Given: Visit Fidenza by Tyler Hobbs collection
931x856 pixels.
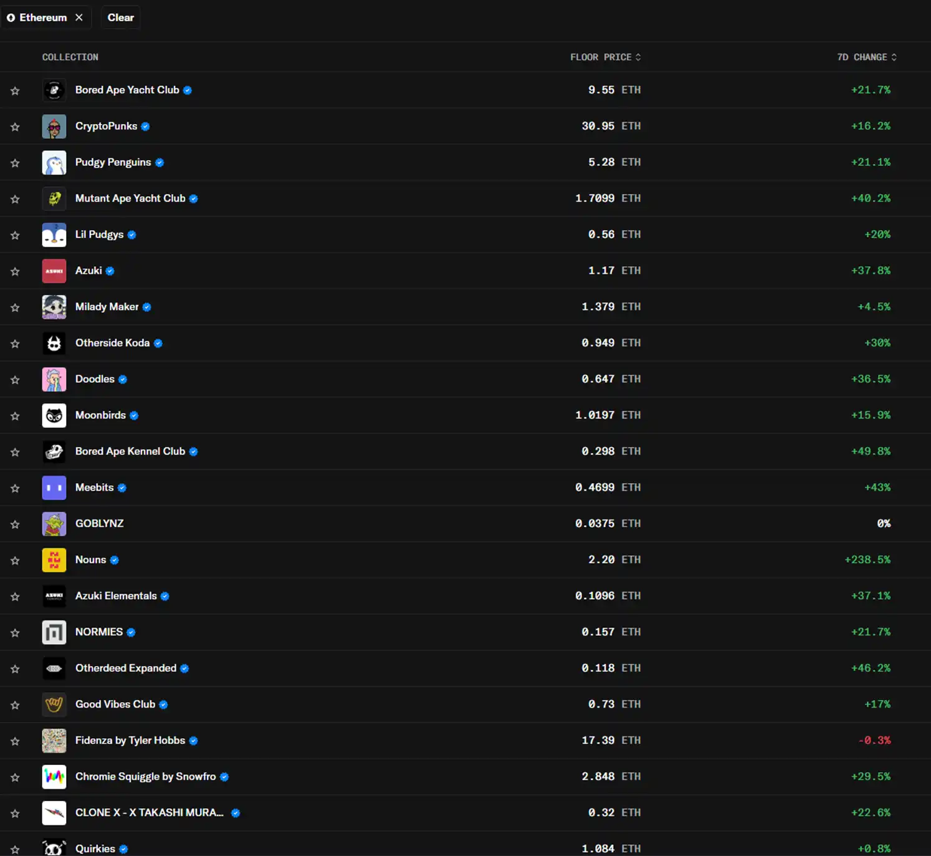Looking at the screenshot, I should coord(130,741).
